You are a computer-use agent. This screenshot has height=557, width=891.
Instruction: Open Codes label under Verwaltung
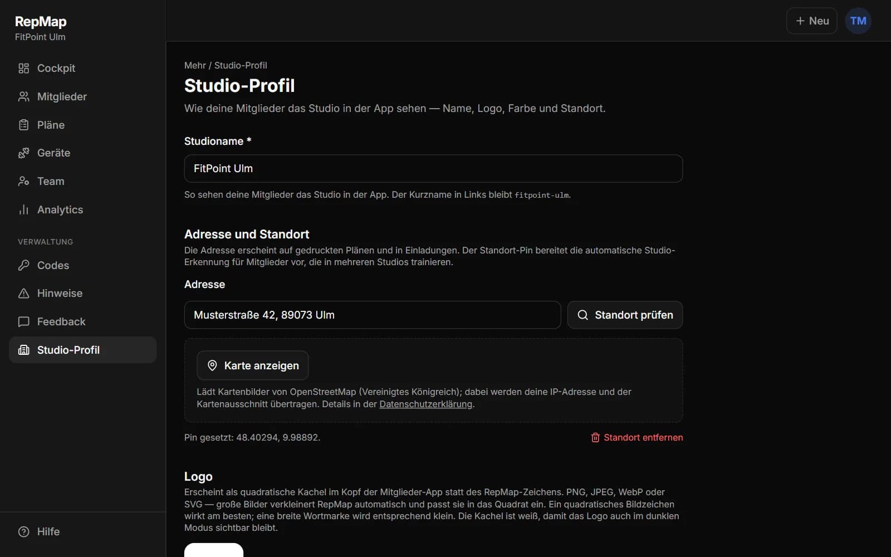coord(53,265)
